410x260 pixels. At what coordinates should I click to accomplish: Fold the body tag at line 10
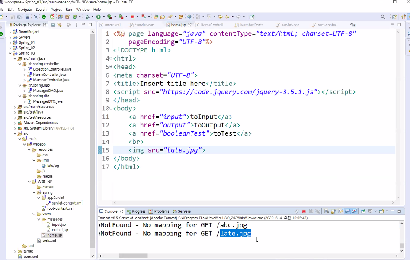[x=111, y=108]
